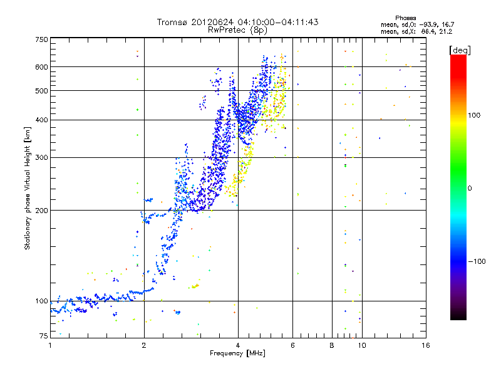
Task: Click the y-axis tick label '100'
Action: (41, 301)
